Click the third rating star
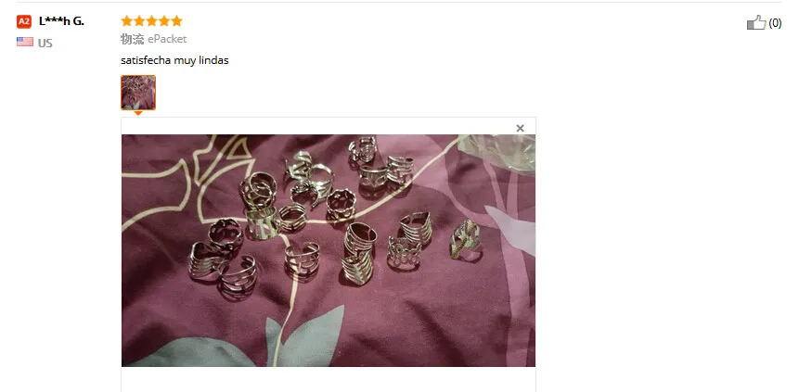Viewport: 799px width, 392px height. (x=151, y=21)
